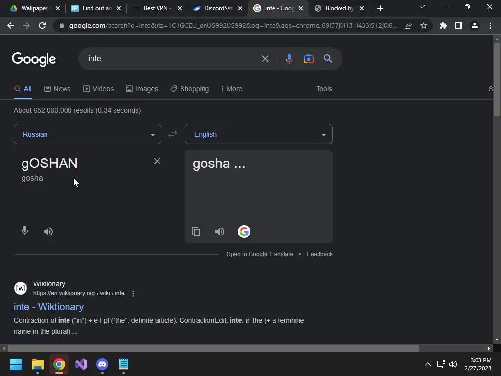501x376 pixels.
Task: Switch to the Shopping results tab
Action: pyautogui.click(x=189, y=89)
